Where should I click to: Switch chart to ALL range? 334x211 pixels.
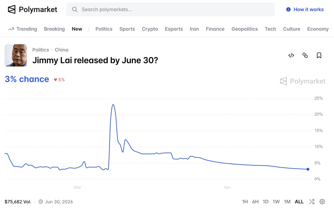pos(299,202)
